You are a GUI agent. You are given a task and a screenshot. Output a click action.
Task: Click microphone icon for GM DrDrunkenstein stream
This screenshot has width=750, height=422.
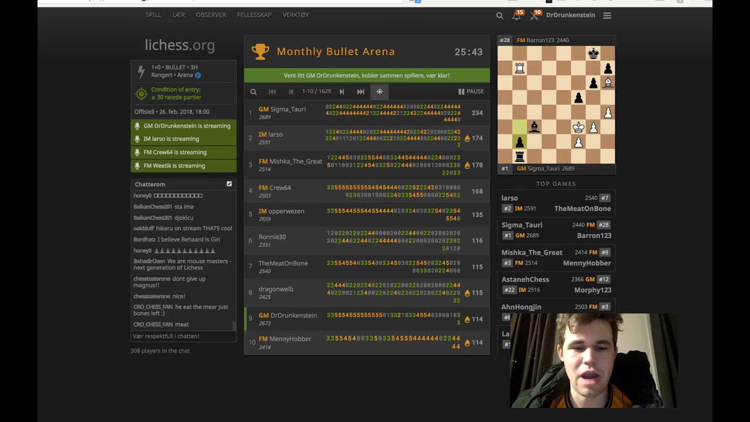(x=137, y=126)
